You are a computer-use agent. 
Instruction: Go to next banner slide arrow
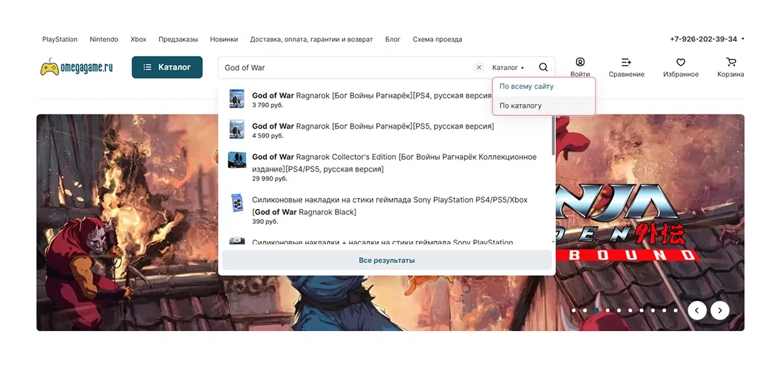click(720, 311)
